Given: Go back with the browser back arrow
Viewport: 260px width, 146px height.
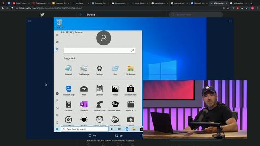Looking at the screenshot, I should [x=3, y=8].
